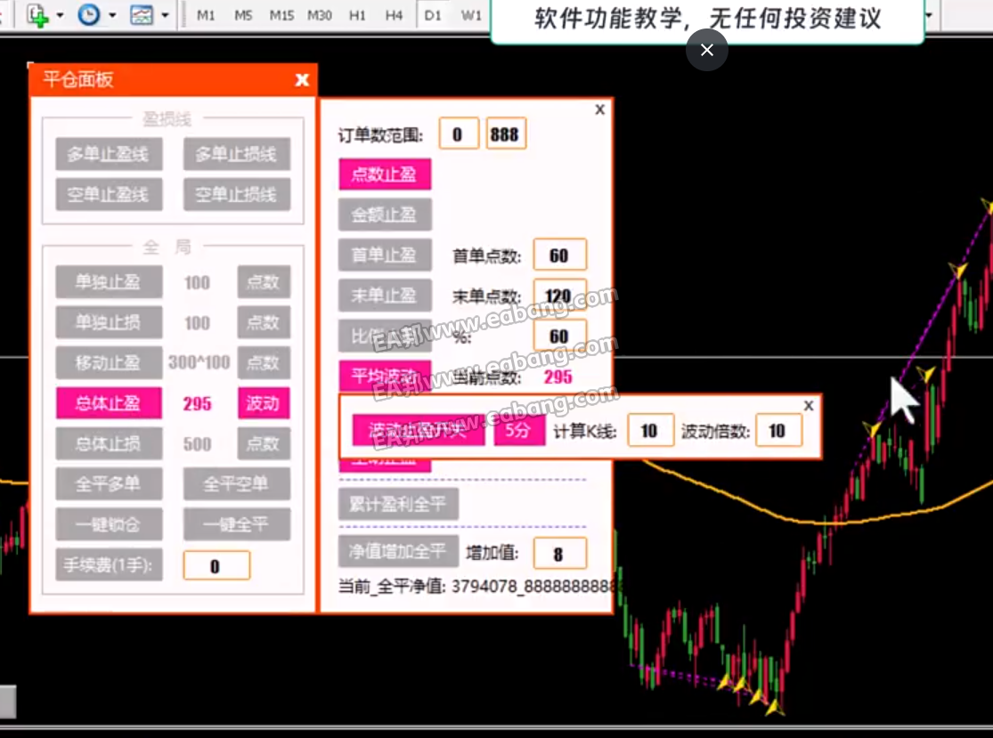Viewport: 993px width, 738px height.
Task: Toggle the 点数止盈 option
Action: 385,174
